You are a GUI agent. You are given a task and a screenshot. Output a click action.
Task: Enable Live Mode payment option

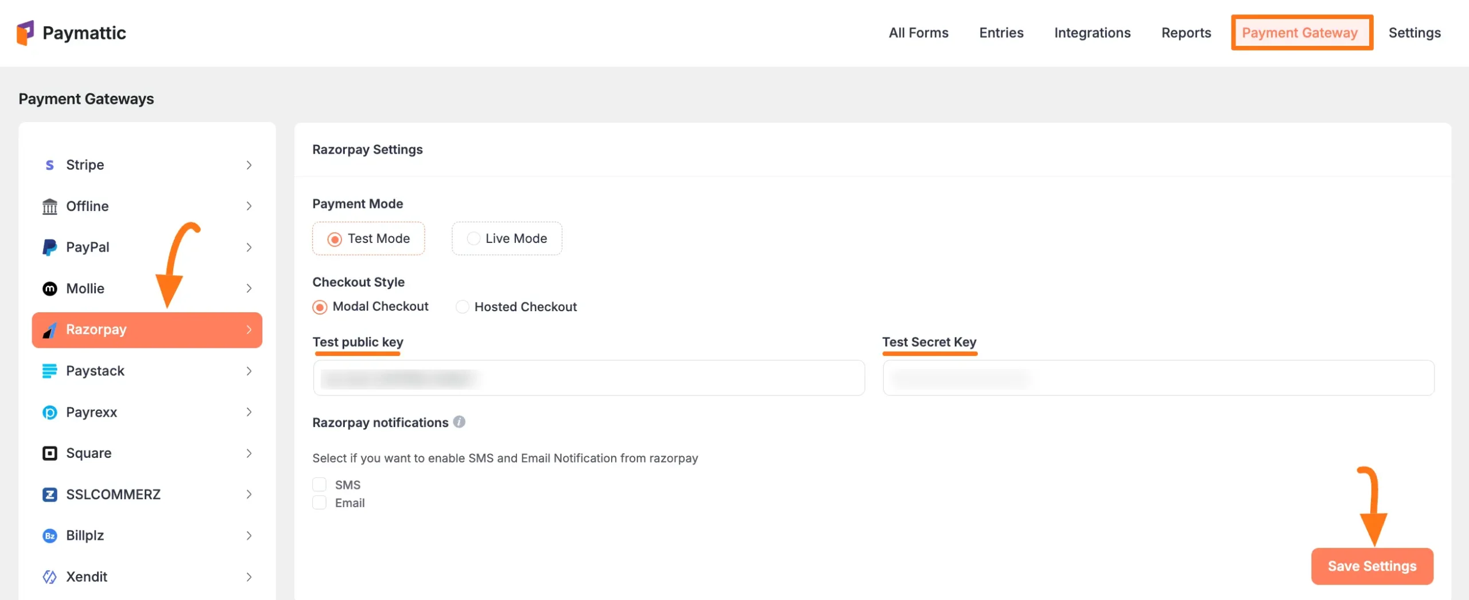click(473, 238)
